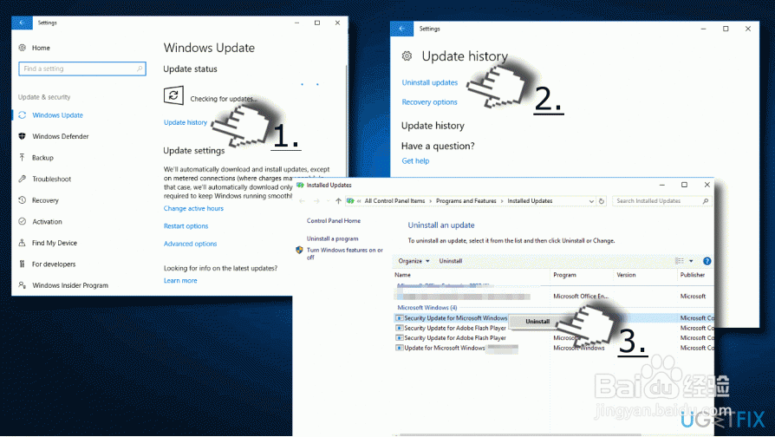Click the Windows Insider Program icon

click(x=23, y=285)
